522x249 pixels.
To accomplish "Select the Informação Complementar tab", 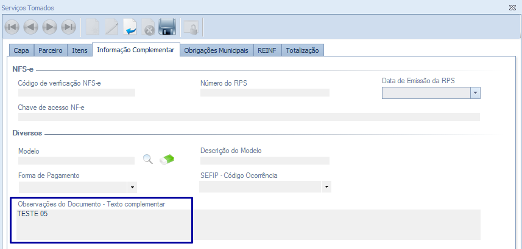I will coord(136,50).
